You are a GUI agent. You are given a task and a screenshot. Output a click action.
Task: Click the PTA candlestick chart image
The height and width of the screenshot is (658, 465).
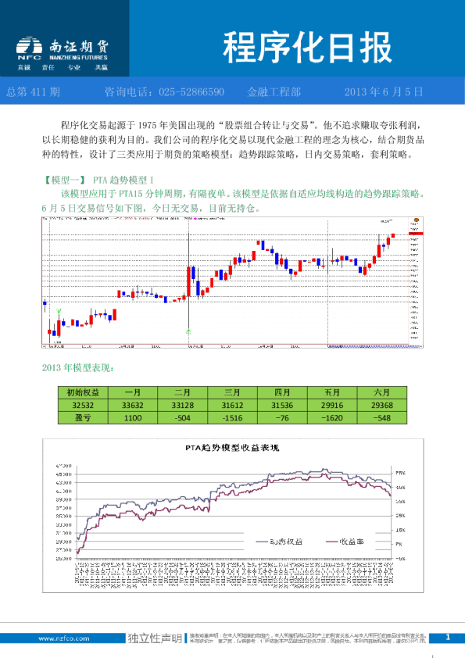233,282
